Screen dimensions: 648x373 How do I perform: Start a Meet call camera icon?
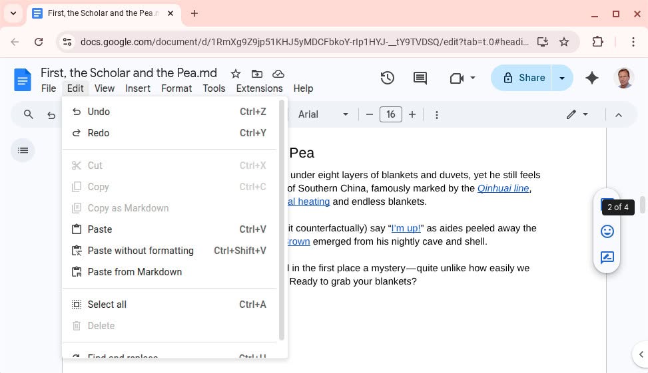click(x=457, y=78)
